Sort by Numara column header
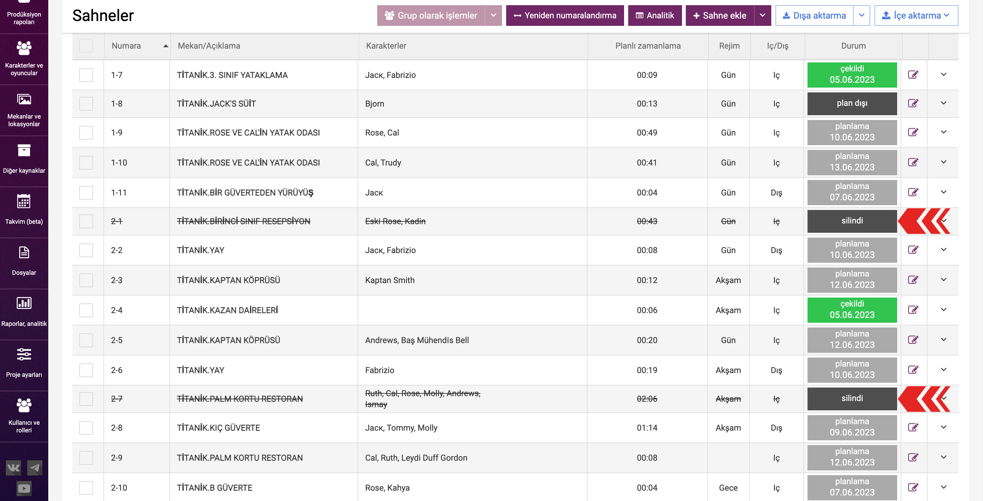Viewport: 983px width, 501px height. pyautogui.click(x=137, y=46)
